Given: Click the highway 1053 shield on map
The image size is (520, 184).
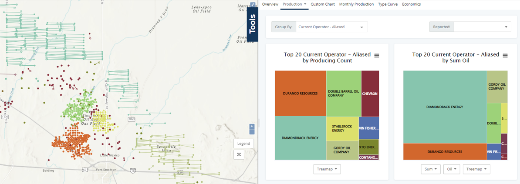Looking at the screenshot, I should click(x=131, y=119).
